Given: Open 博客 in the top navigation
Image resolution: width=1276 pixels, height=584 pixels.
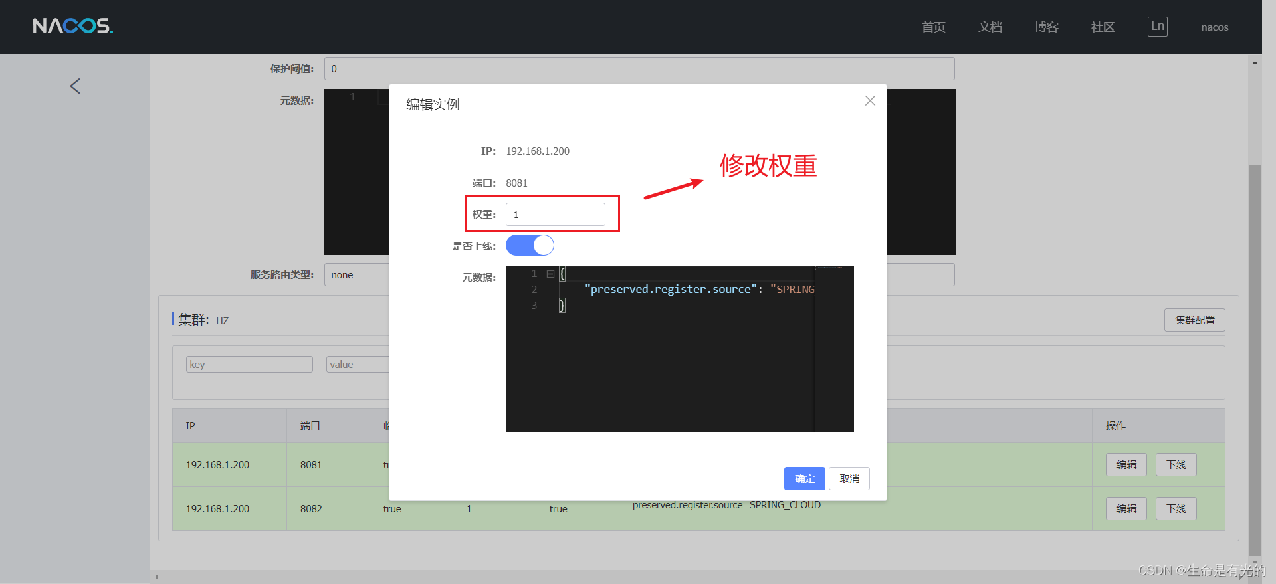Looking at the screenshot, I should coord(1046,27).
